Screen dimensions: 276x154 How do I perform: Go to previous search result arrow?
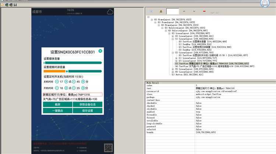pyautogui.click(x=184, y=11)
